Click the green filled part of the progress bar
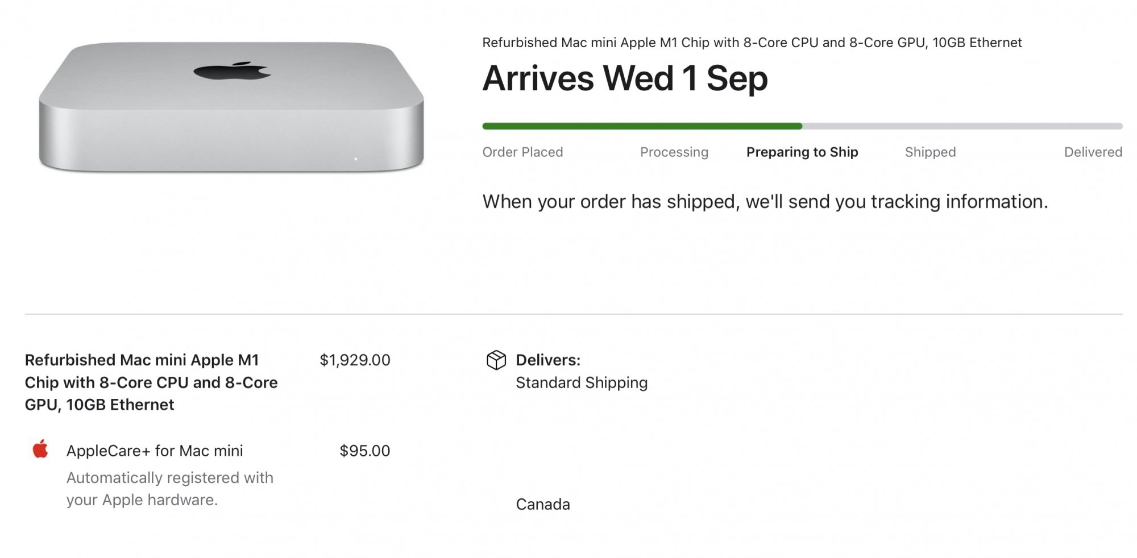This screenshot has height=558, width=1137. 642,126
